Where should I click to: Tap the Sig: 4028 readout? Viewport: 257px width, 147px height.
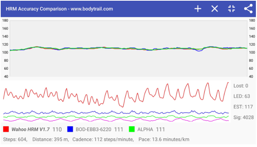tap(244, 117)
